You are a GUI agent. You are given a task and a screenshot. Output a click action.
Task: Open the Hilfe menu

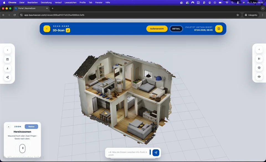(108, 2)
